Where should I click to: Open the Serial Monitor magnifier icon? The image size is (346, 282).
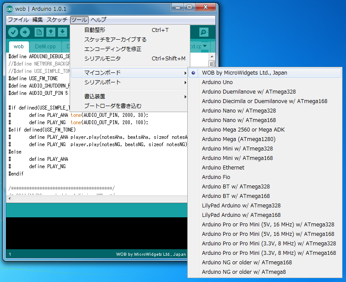point(204,32)
